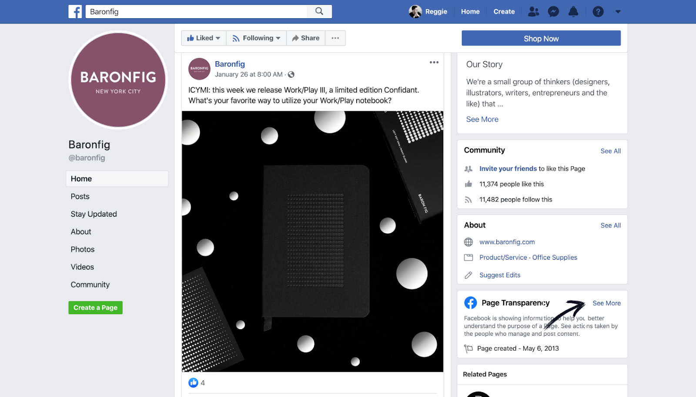Click the @baronfig username text
Image resolution: width=696 pixels, height=397 pixels.
(x=87, y=158)
